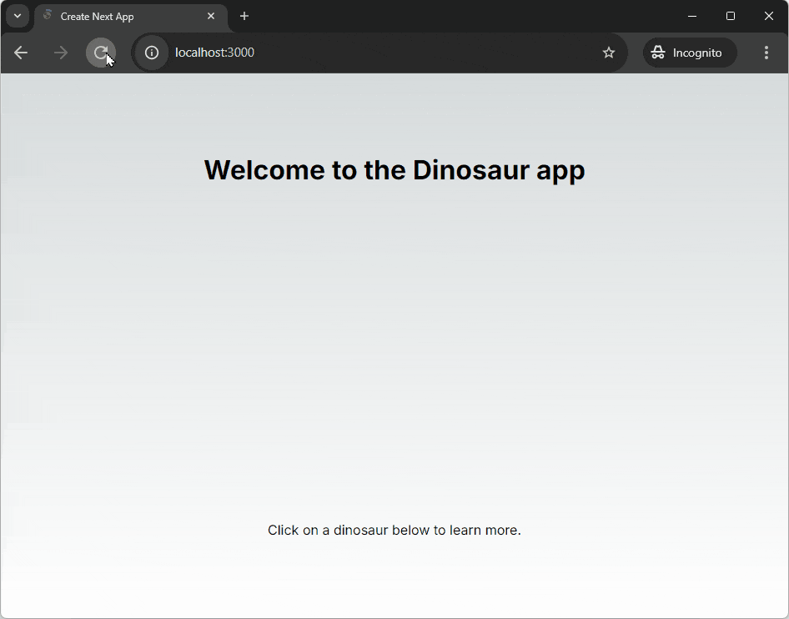Go forward using the forward arrow
This screenshot has width=789, height=619.
(x=59, y=53)
